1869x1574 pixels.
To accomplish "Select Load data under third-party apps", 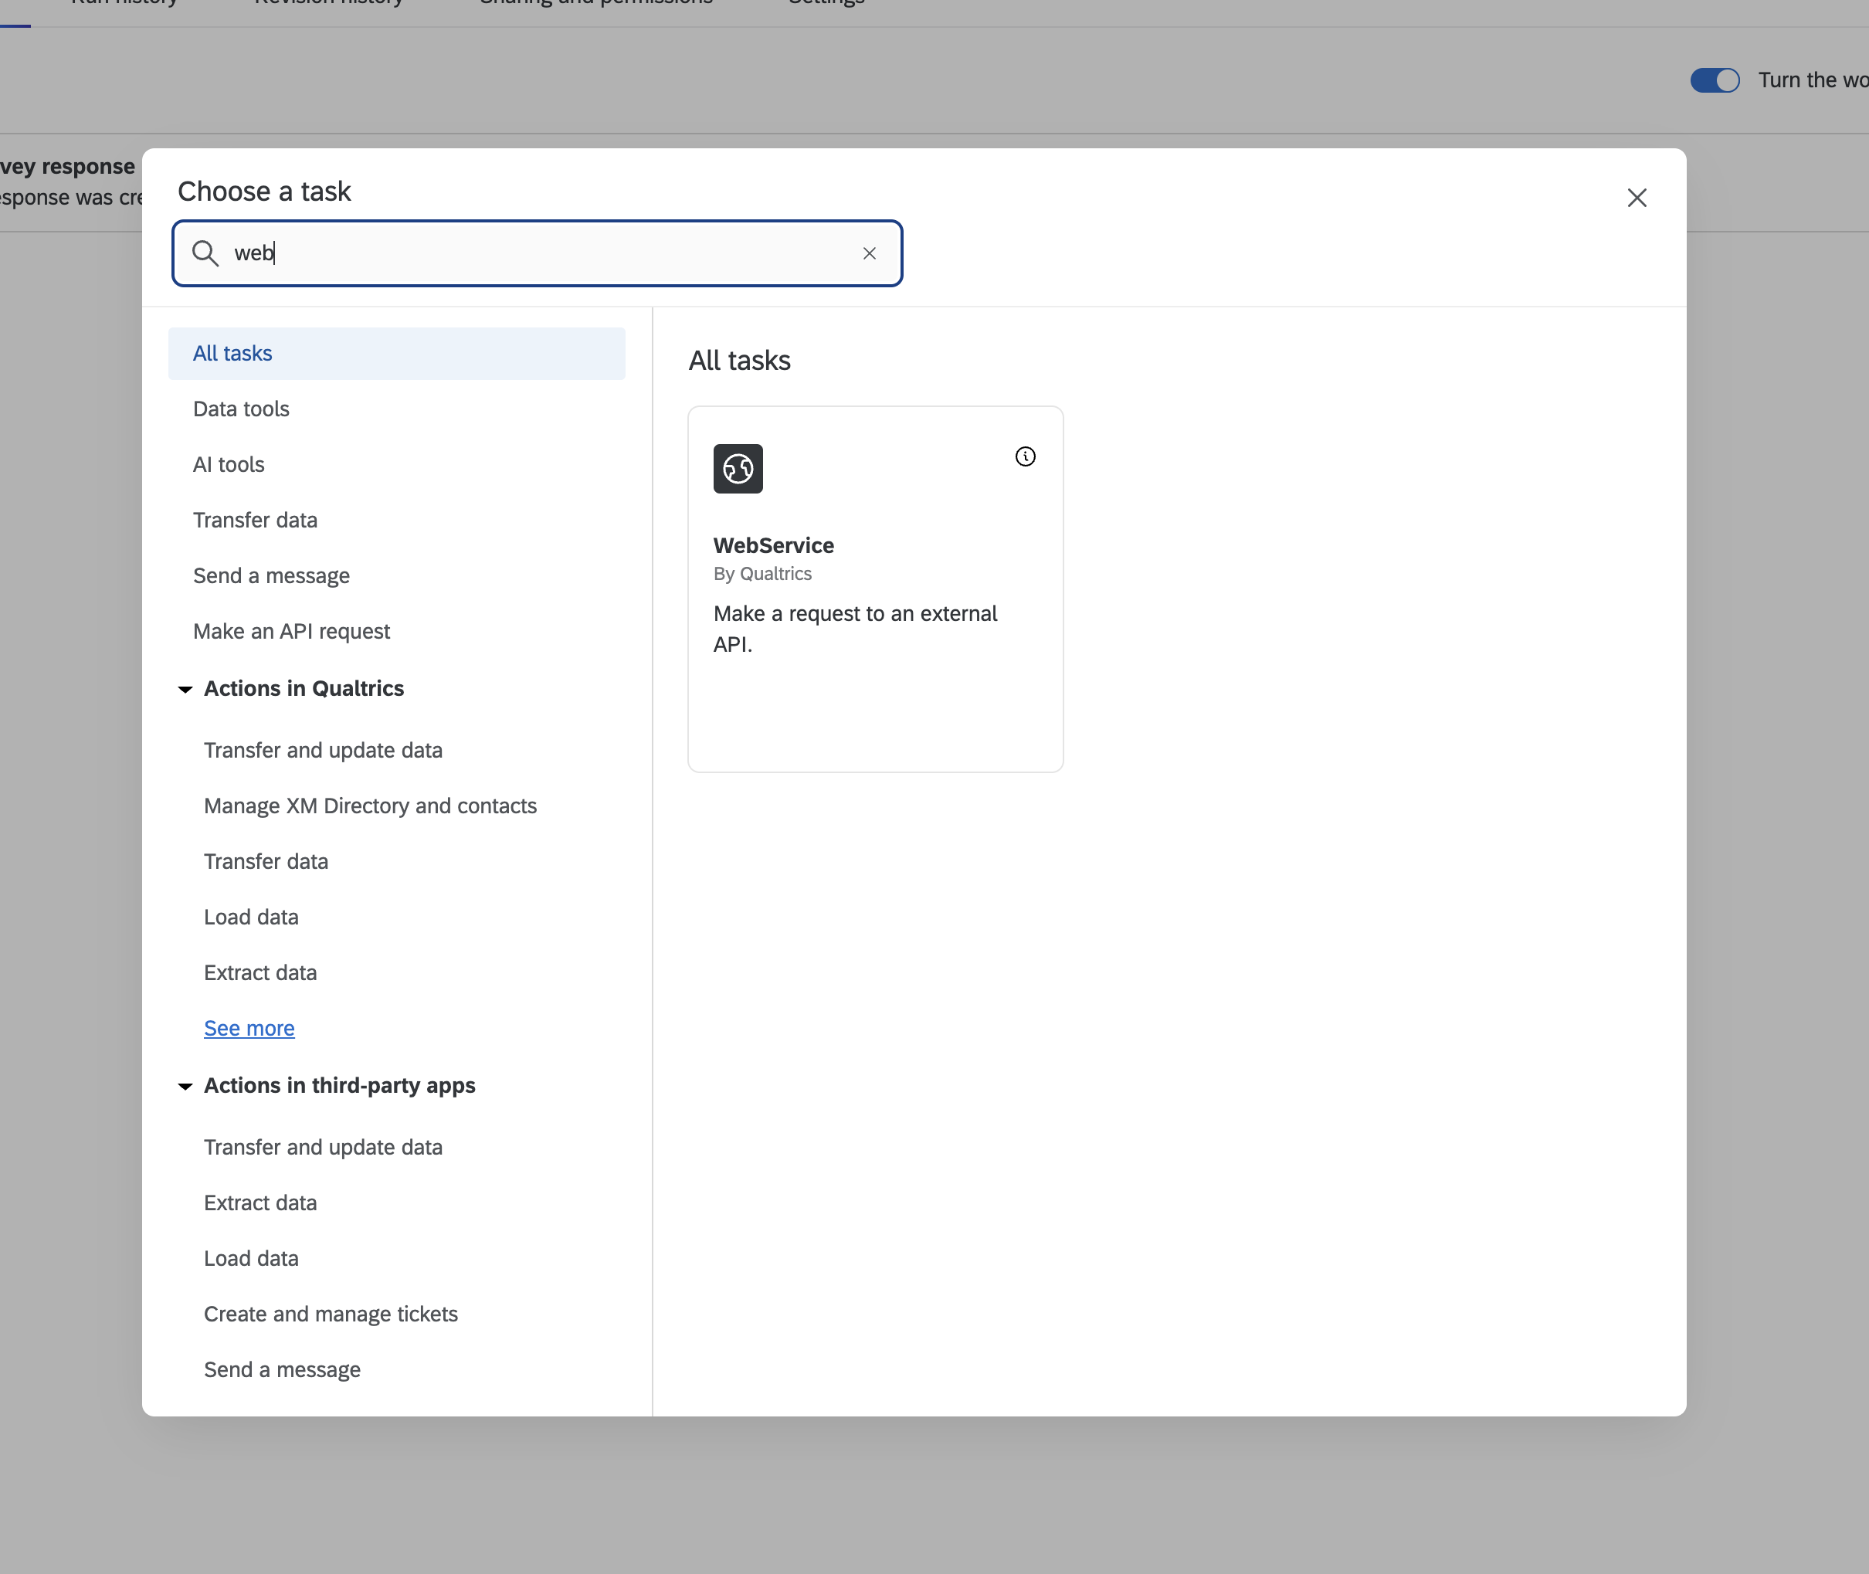I will (251, 1258).
